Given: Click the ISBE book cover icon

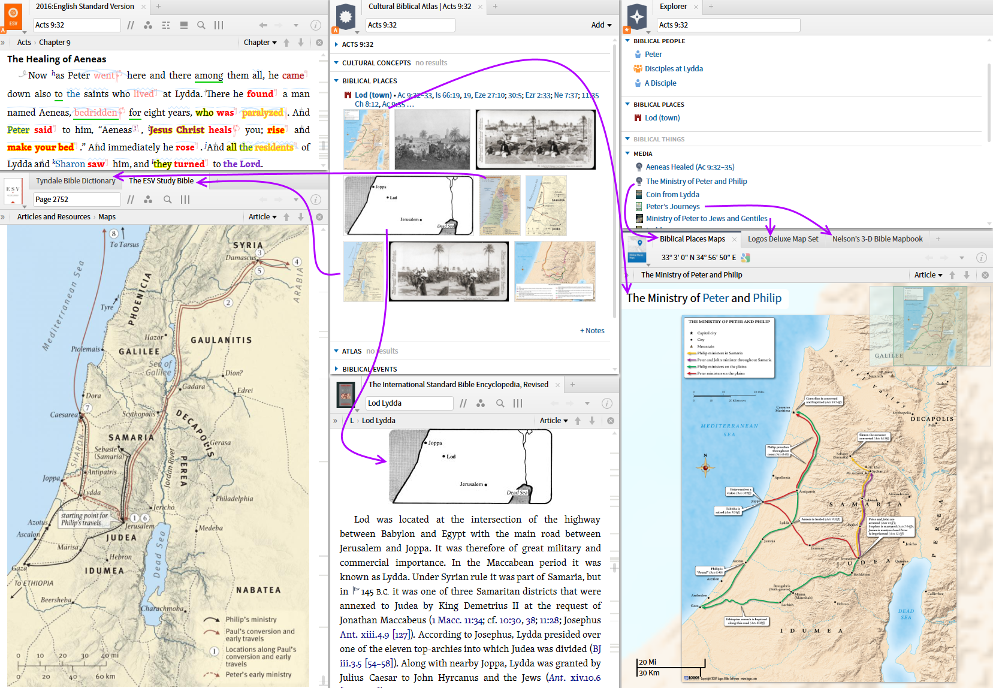Looking at the screenshot, I should point(346,394).
